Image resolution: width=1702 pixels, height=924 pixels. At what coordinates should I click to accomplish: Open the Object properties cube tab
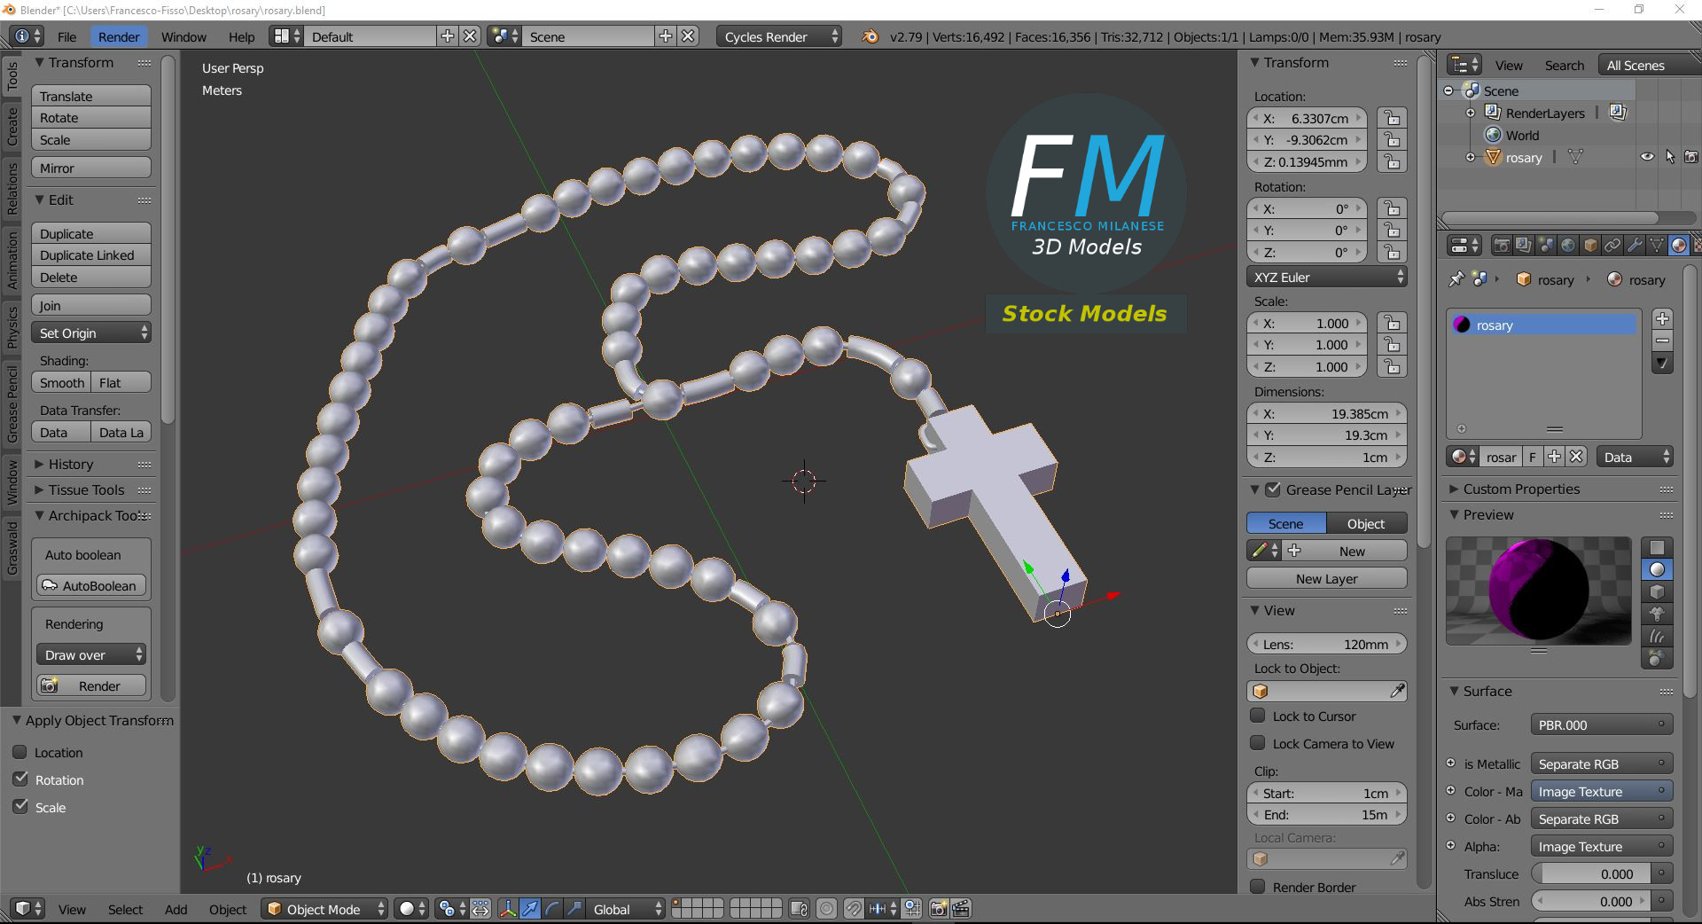(1590, 245)
